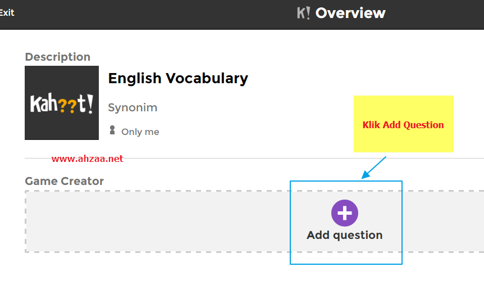The width and height of the screenshot is (484, 303).
Task: Open the Kahoot cover image thumbnail
Action: click(62, 103)
